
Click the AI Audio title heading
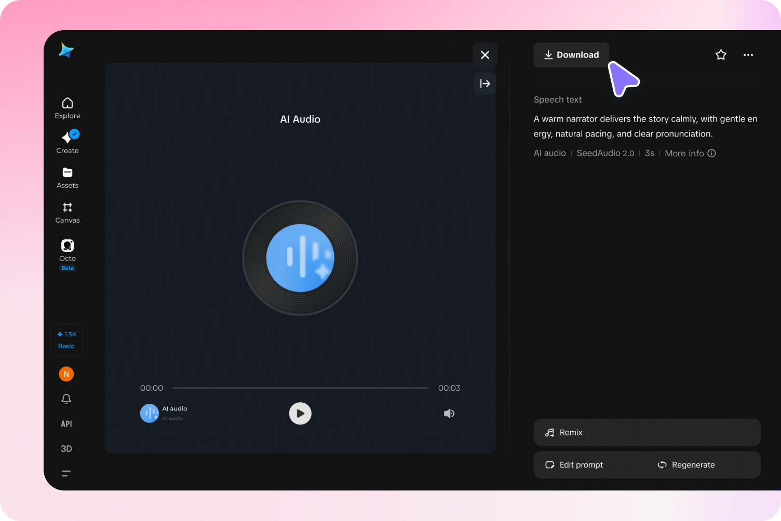[x=300, y=119]
